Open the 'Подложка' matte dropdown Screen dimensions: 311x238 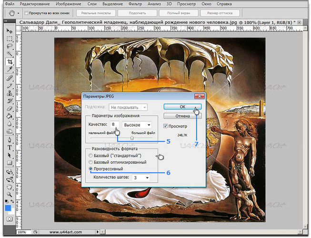128,108
